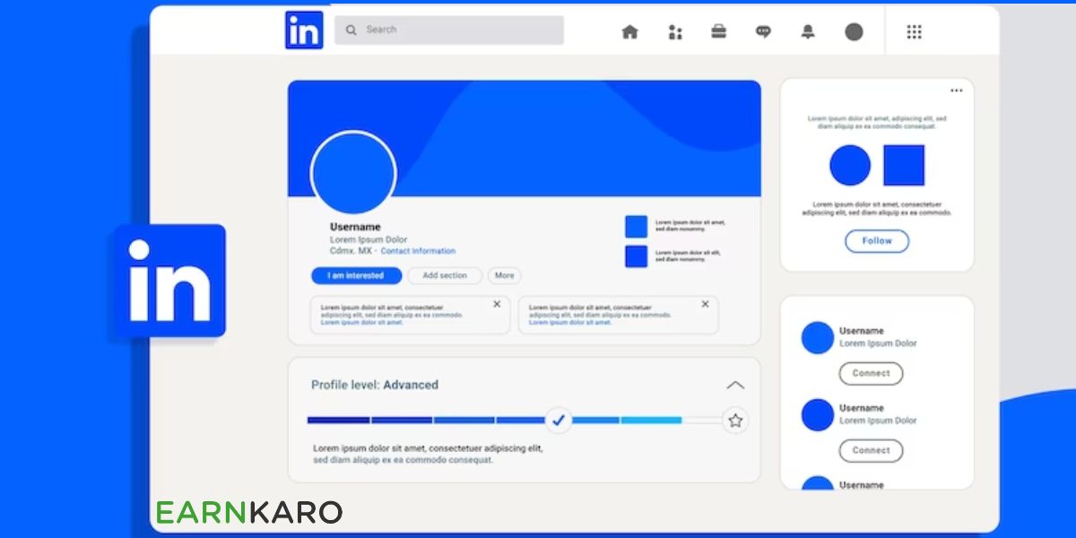Open the Home feed icon
Screen dimensions: 1076x538
[x=629, y=30]
